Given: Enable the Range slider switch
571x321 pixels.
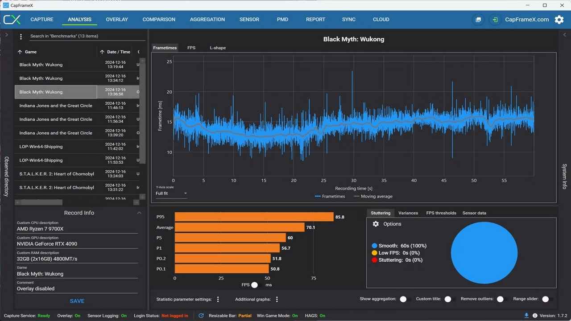Looking at the screenshot, I should pyautogui.click(x=547, y=299).
